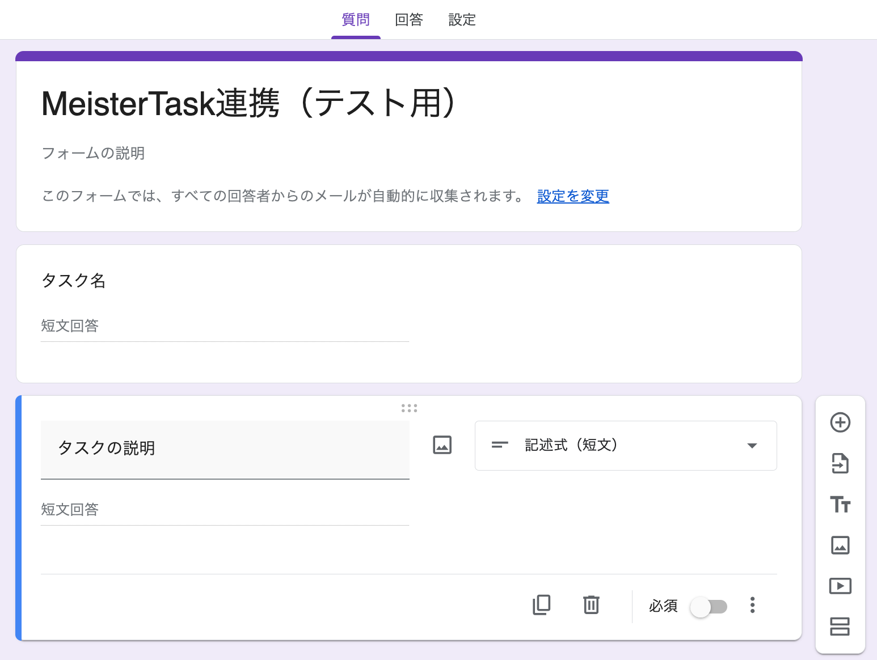Add an image from the sidebar
The height and width of the screenshot is (660, 877).
click(x=840, y=545)
